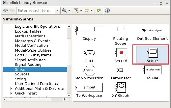Screen dimensions: 171x108
Task: Pick the Floating Scope block
Action: pos(121,31)
